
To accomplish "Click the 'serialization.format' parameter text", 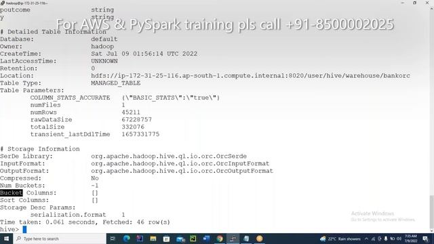I will (68, 215).
